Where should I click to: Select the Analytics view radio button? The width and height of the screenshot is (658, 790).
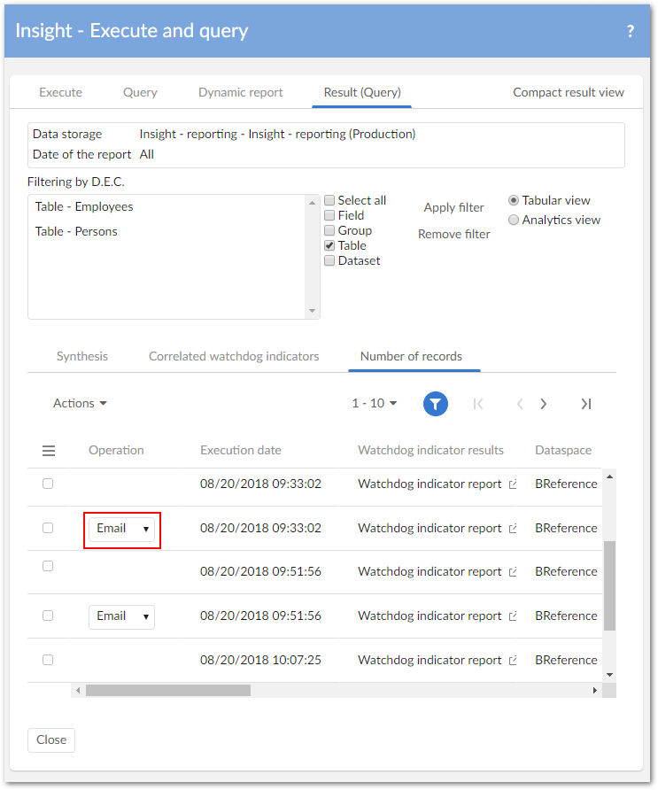tap(514, 220)
